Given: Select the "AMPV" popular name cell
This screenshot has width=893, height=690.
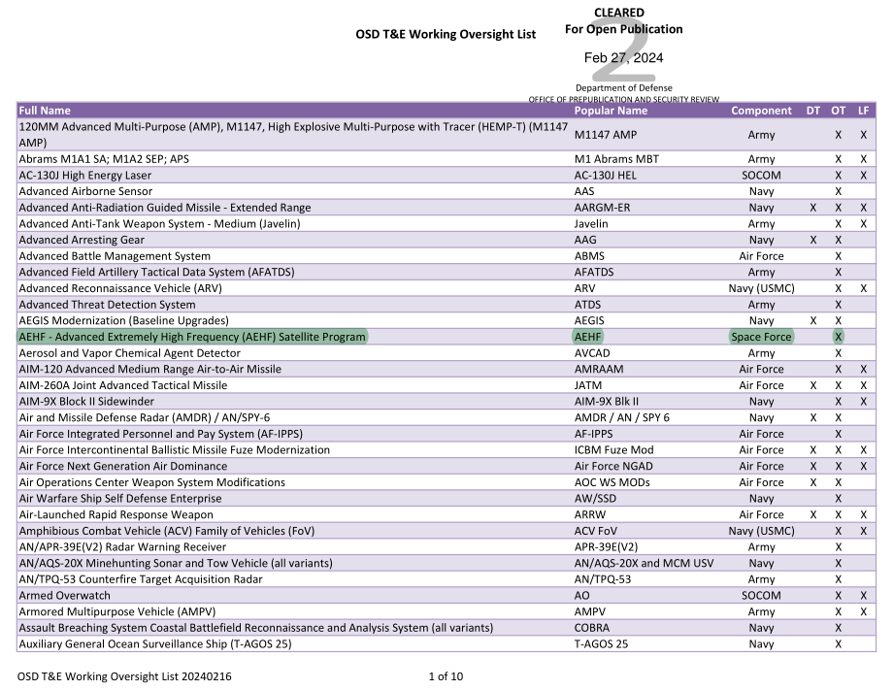Looking at the screenshot, I should (590, 611).
